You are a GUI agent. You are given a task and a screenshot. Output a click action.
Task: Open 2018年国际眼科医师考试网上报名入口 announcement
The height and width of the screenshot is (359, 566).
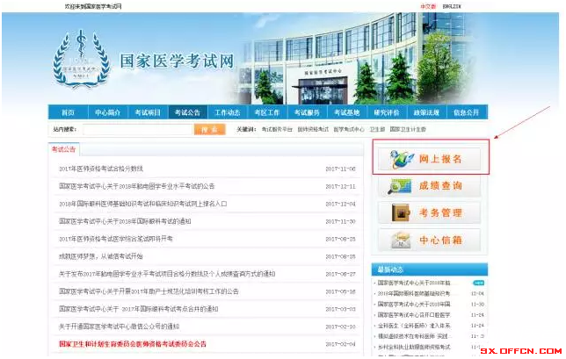[x=143, y=204]
